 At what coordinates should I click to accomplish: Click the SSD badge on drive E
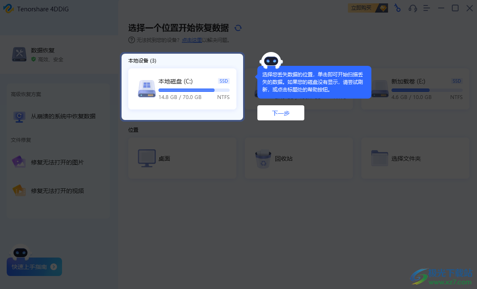(456, 81)
